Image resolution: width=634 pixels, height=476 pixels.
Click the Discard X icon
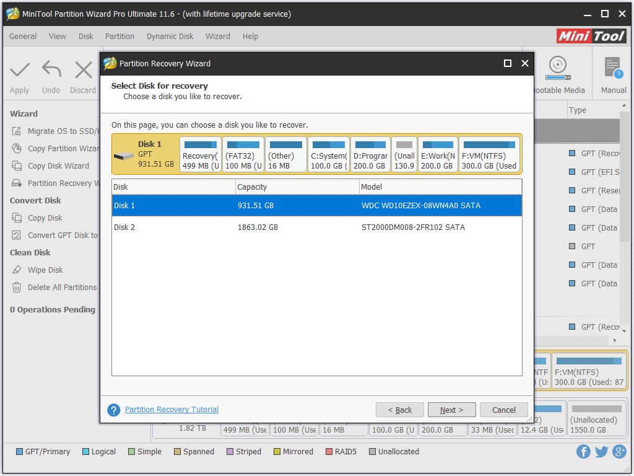tap(84, 69)
